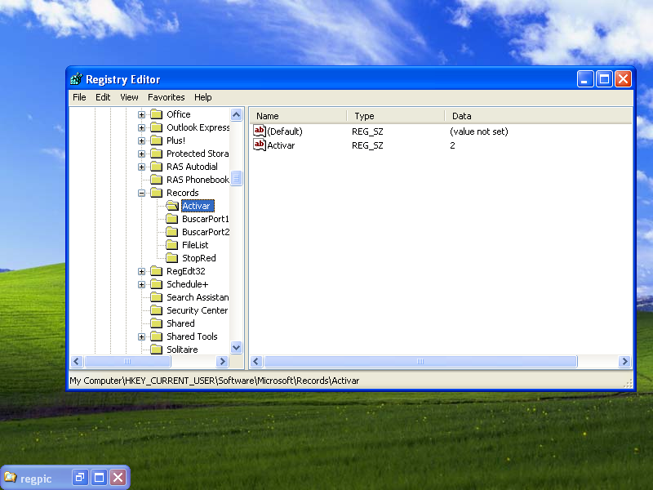Select the Shared folder icon
The height and width of the screenshot is (490, 653).
click(156, 323)
